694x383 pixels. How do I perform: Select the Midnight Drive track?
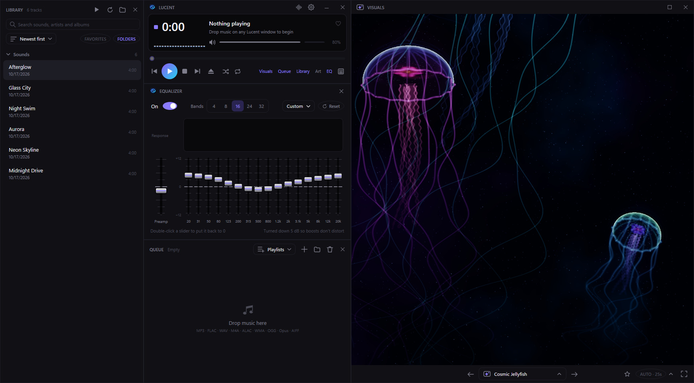72,174
